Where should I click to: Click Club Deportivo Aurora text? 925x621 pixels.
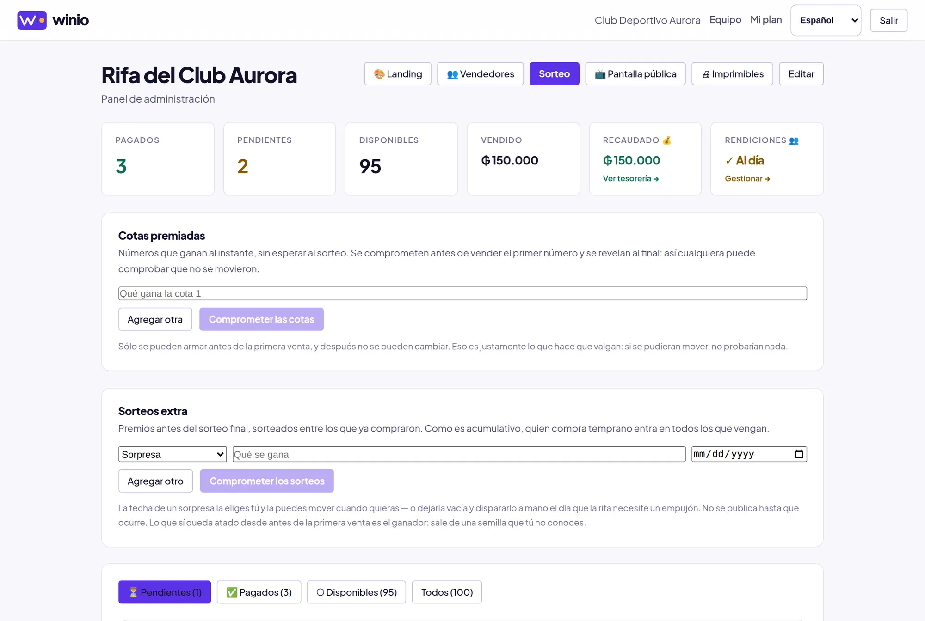[x=647, y=20]
